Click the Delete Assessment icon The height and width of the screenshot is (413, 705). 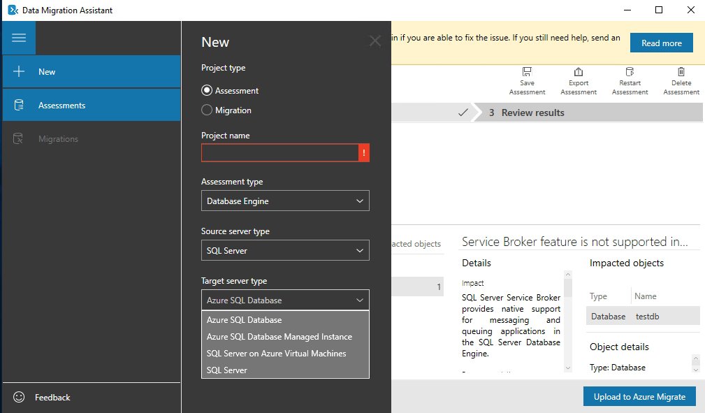681,73
